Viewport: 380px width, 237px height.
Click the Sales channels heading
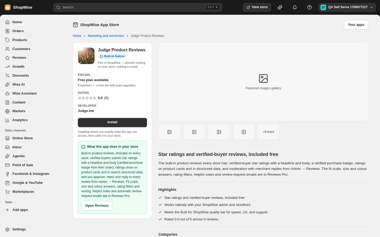coord(16,130)
